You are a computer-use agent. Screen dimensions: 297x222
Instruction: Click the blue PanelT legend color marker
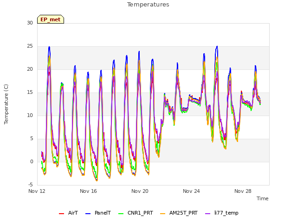(88, 214)
